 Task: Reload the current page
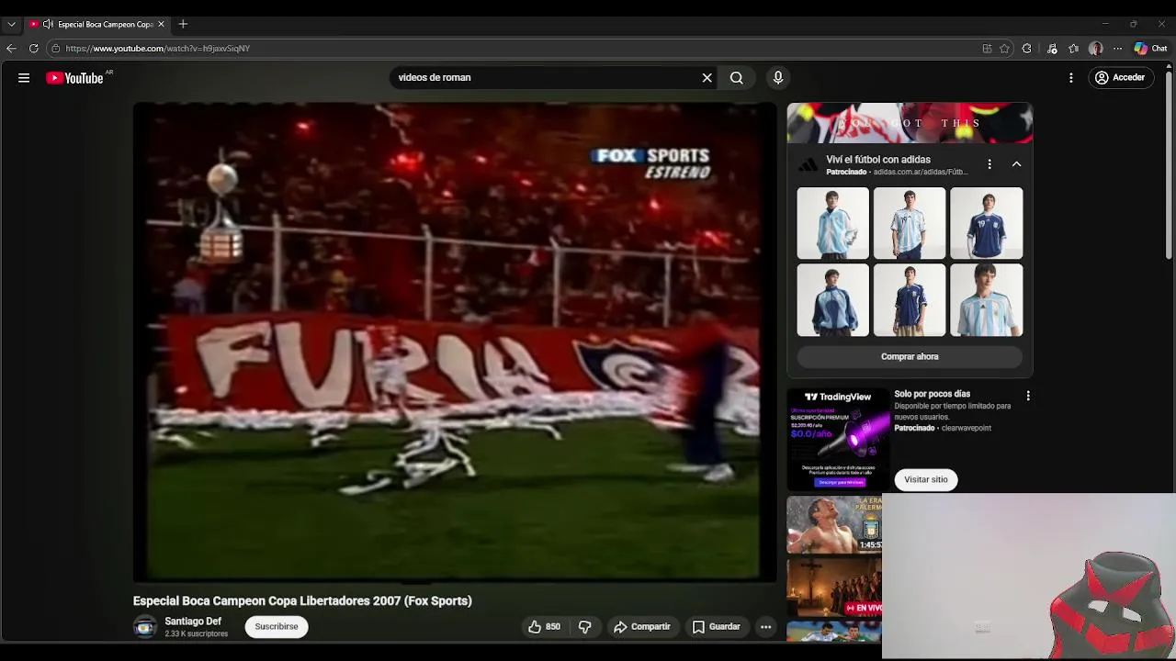coord(33,49)
